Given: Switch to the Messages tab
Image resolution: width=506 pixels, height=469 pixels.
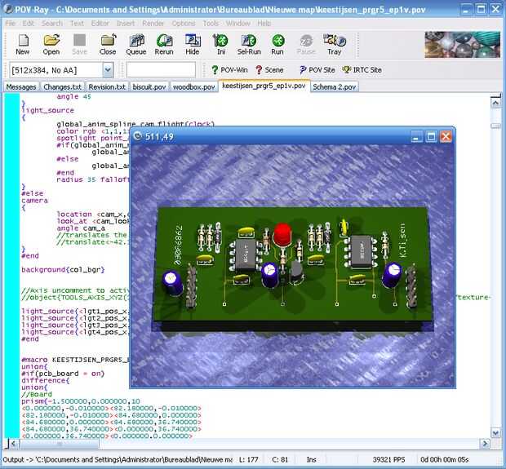Looking at the screenshot, I should pos(21,86).
